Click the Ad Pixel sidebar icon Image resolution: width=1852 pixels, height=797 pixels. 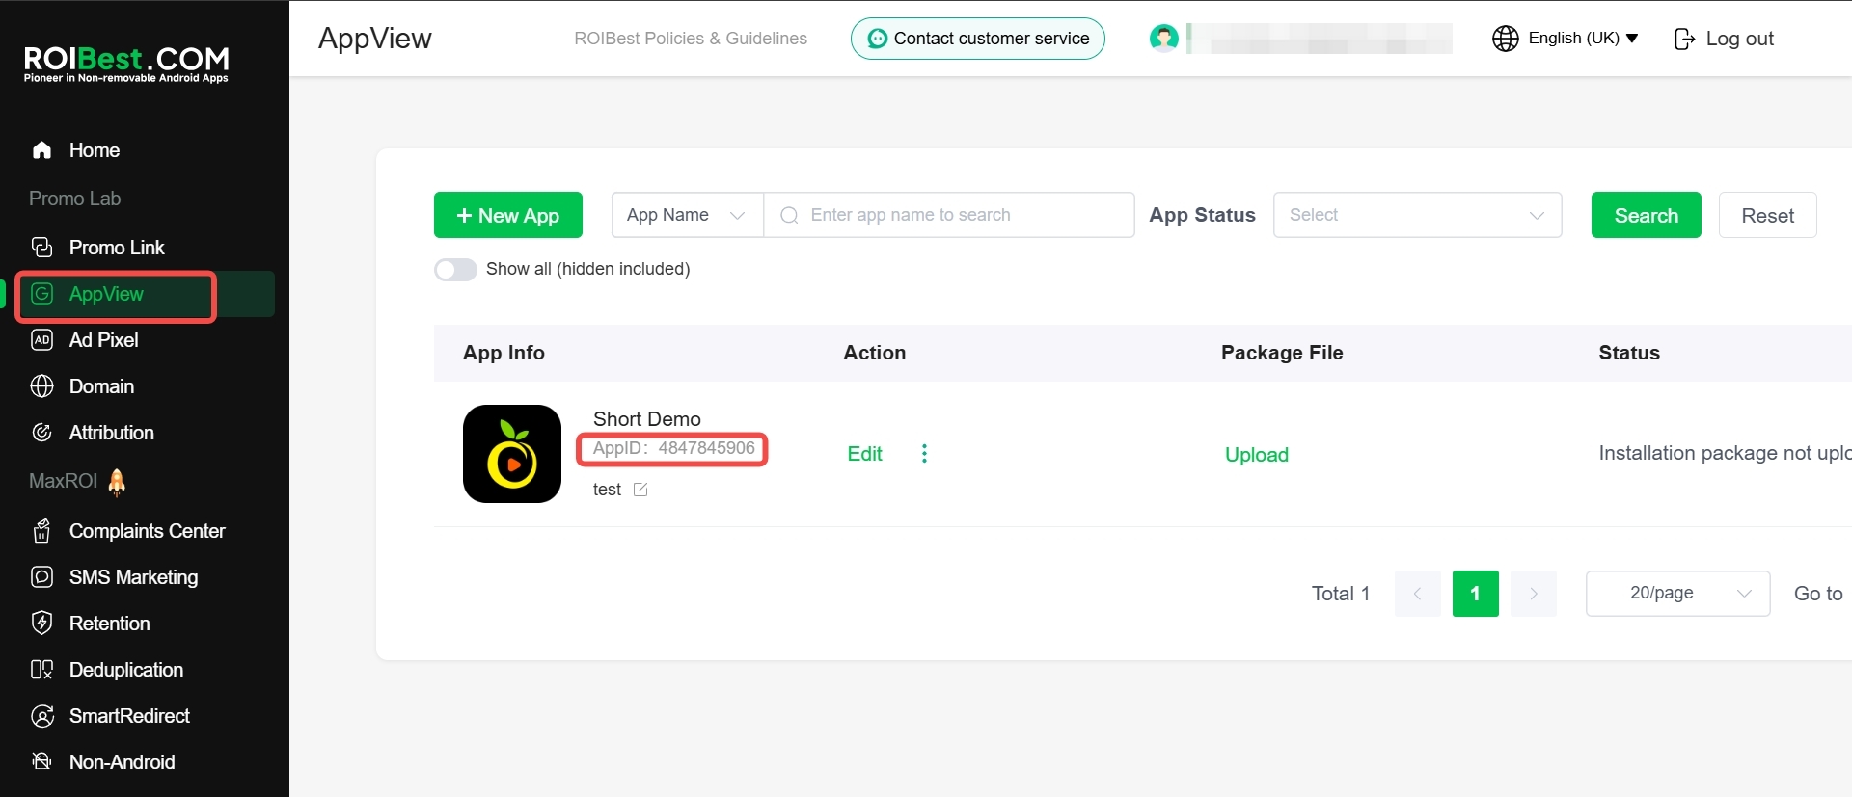coord(41,340)
